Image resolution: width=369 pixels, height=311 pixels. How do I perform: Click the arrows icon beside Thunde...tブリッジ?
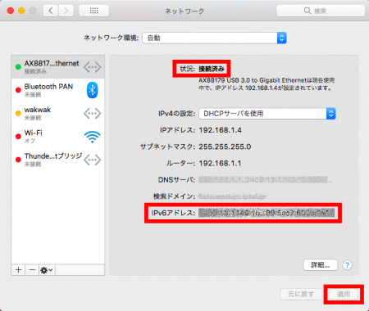(x=92, y=160)
